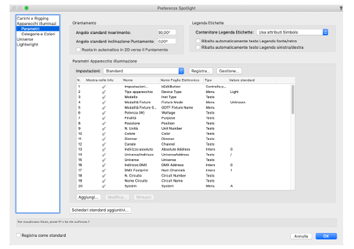Image resolution: width=354 pixels, height=249 pixels.
Task: Toggle checkmark in Potenza (W) row
Action: click(104, 113)
